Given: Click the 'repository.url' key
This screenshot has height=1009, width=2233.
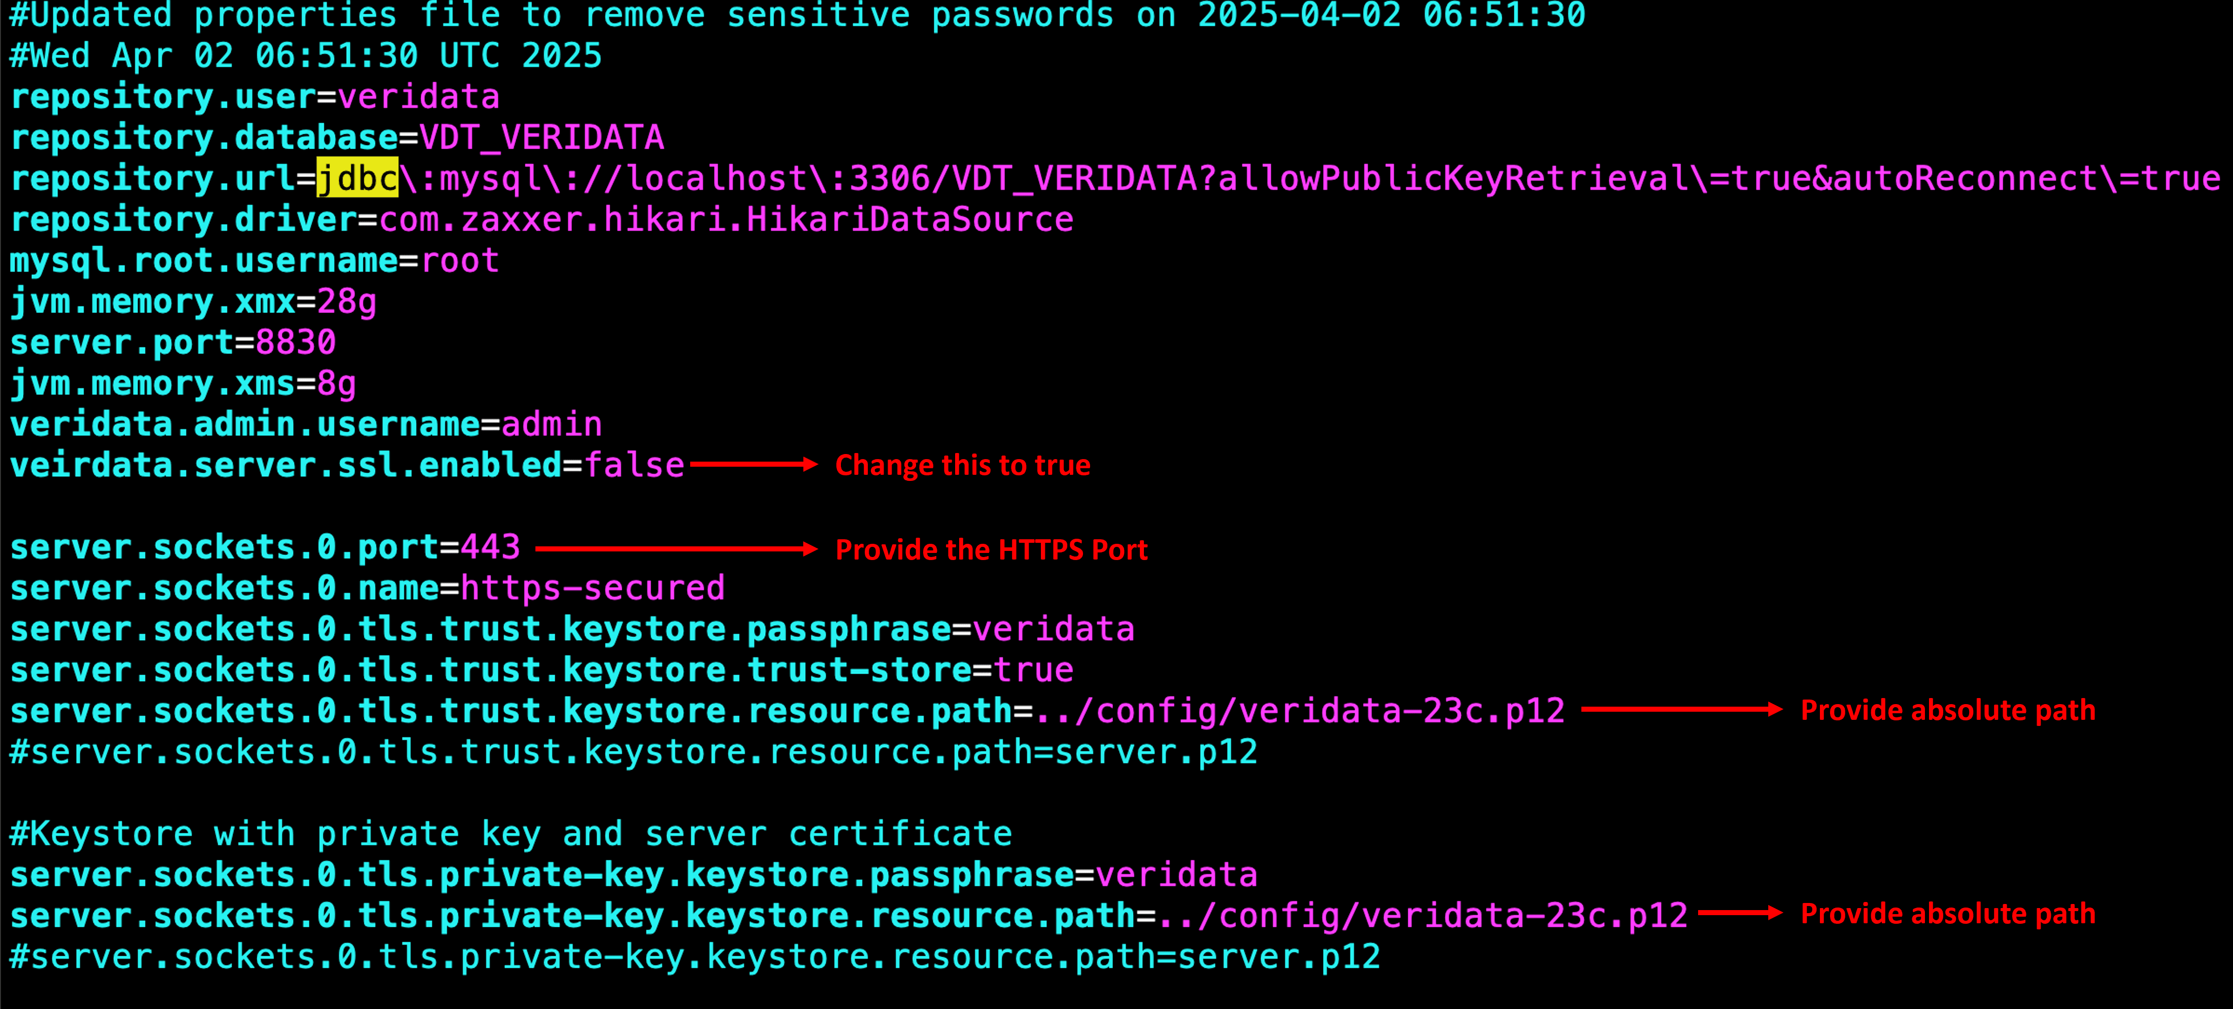Looking at the screenshot, I should tap(153, 179).
